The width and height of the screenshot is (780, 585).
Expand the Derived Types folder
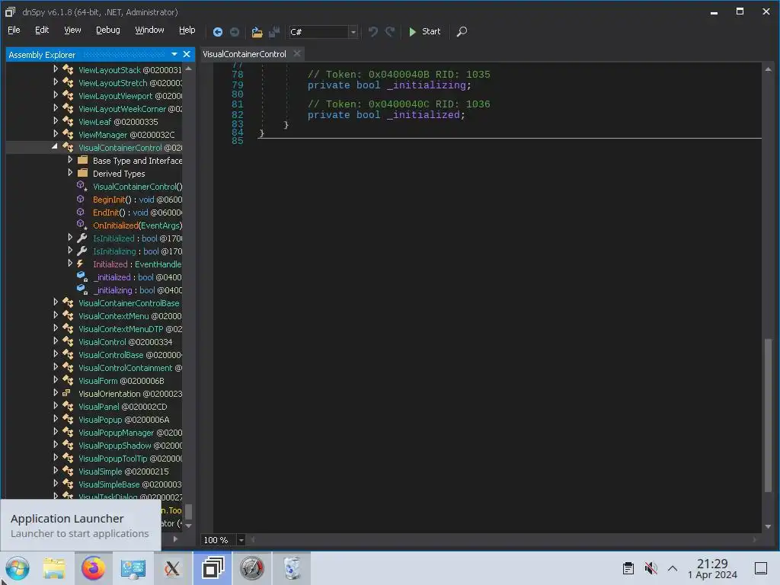(x=70, y=173)
